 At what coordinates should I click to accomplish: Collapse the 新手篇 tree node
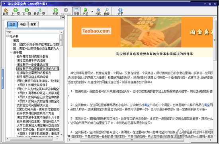tap(11, 53)
